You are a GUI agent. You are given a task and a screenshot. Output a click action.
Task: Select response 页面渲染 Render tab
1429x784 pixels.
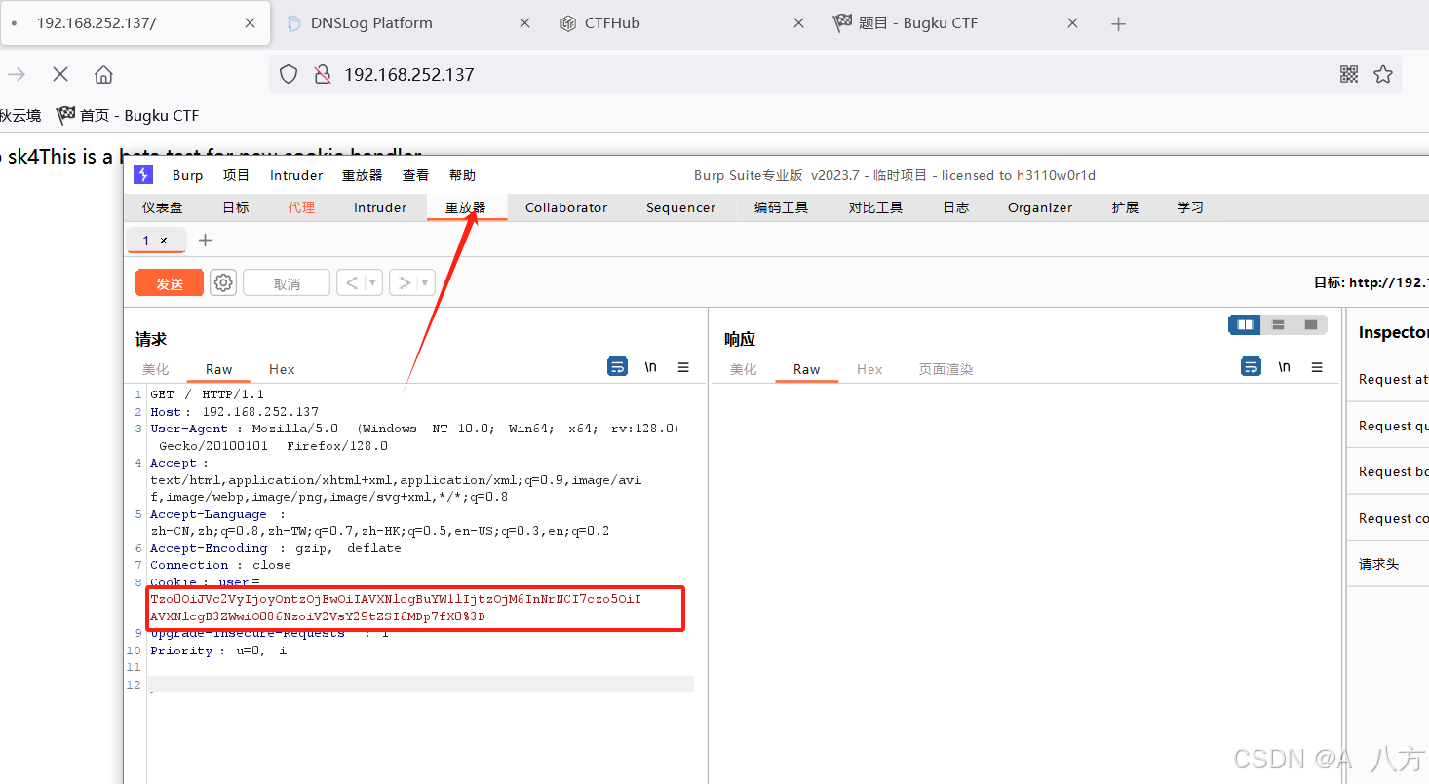(x=946, y=369)
